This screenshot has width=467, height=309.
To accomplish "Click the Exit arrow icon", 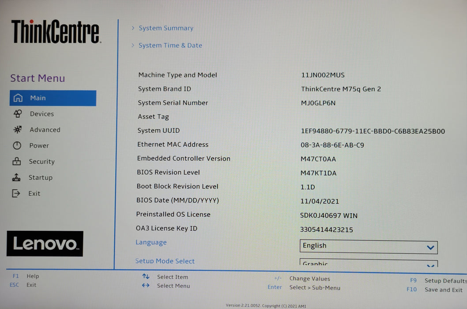I will [16, 193].
